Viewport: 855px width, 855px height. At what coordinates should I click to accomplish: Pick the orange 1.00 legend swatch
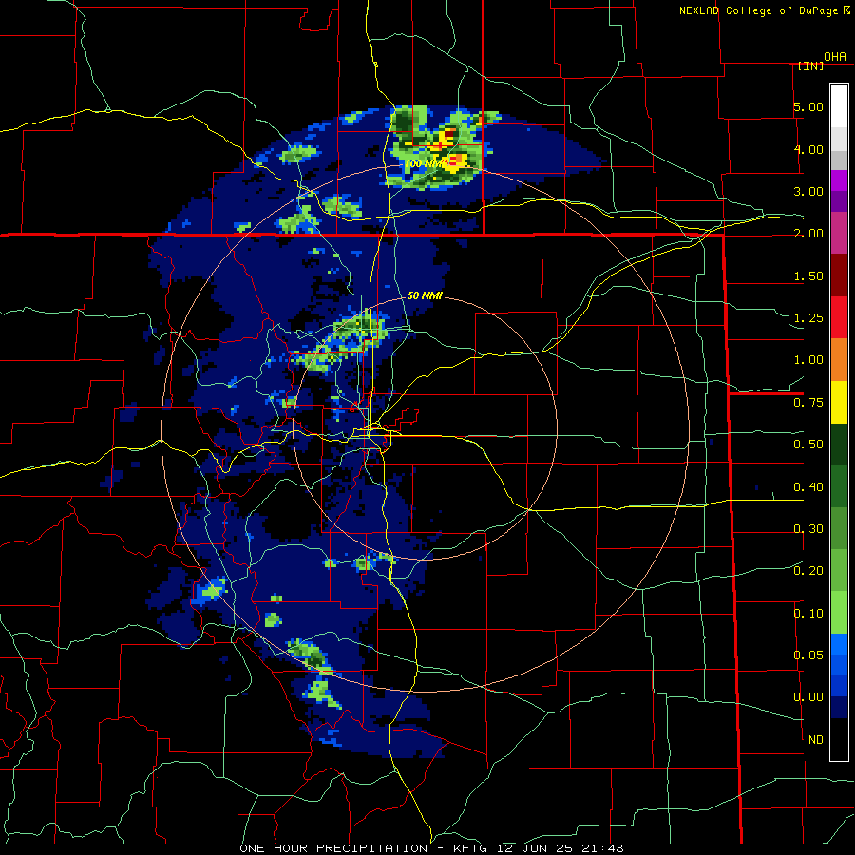coord(839,360)
